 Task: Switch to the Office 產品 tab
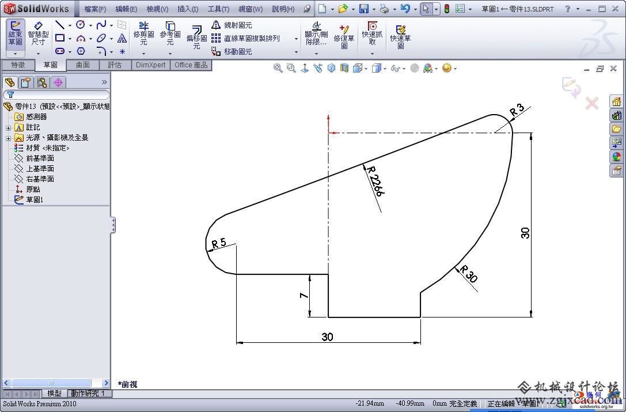click(191, 65)
